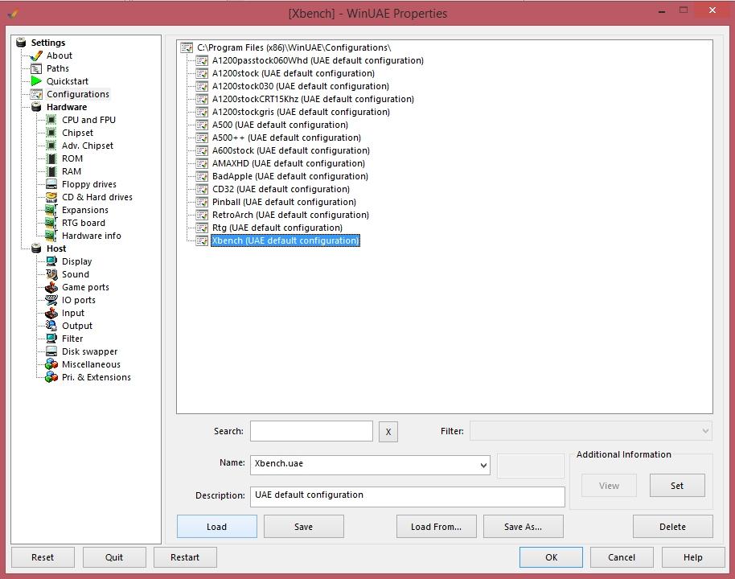Click the Save As... button
The width and height of the screenshot is (735, 579).
(x=524, y=527)
